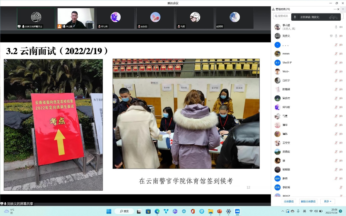Toggle microphone for 李志鹏 (host)
The width and height of the screenshot is (346, 216).
[x=336, y=27]
